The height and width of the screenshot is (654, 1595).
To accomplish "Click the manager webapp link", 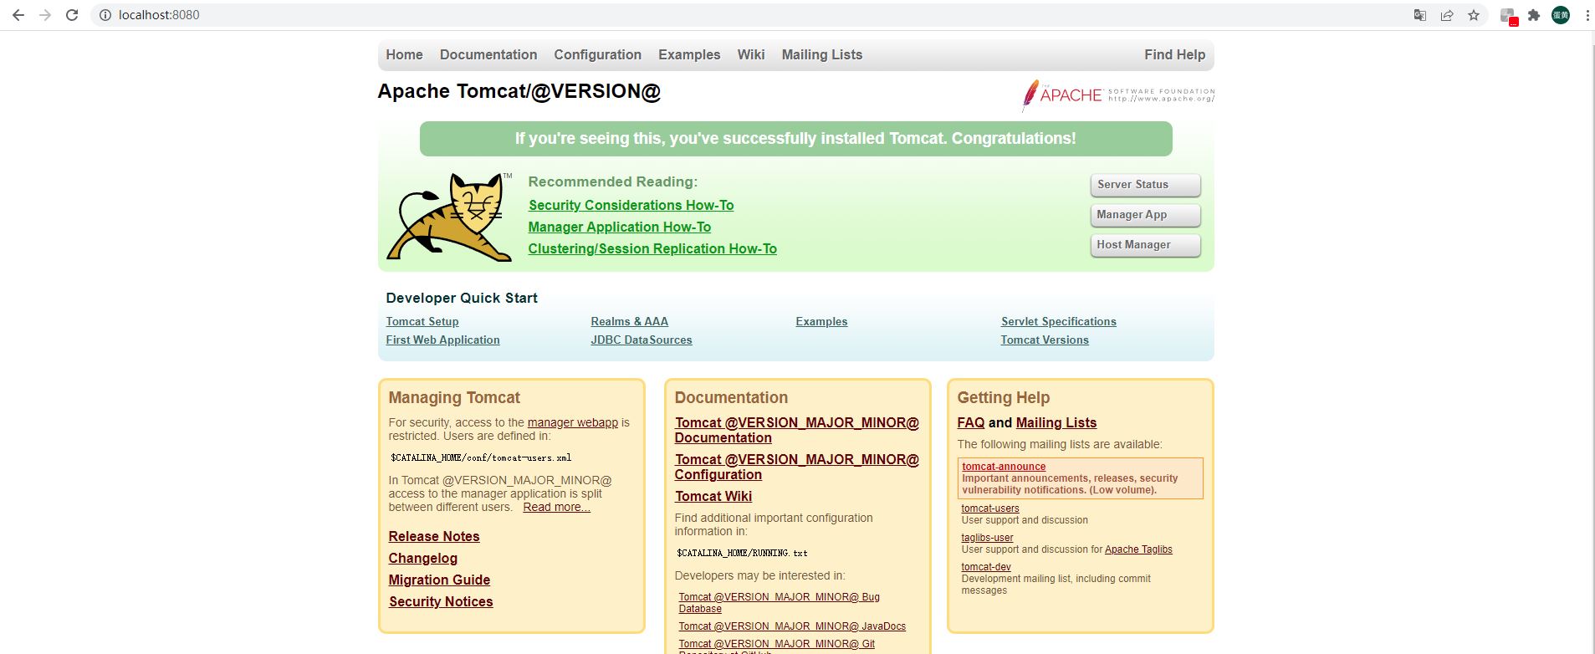I will 573,422.
